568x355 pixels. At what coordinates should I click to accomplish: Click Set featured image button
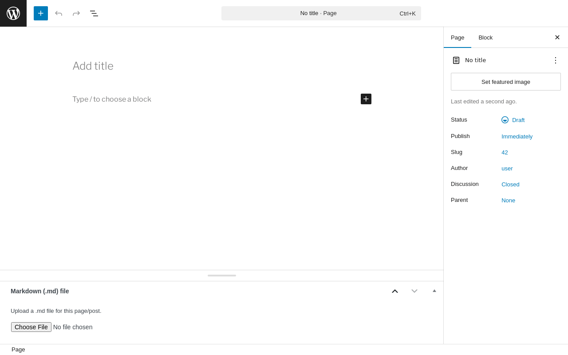pos(506,82)
